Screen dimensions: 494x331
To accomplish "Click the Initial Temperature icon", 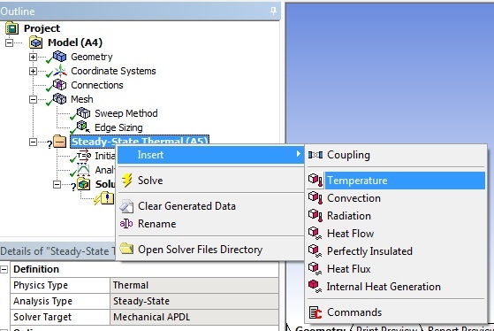I will (x=84, y=156).
